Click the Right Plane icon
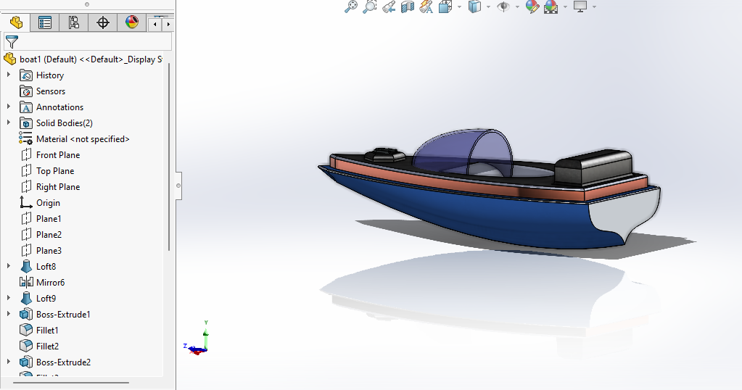The image size is (742, 390). click(x=26, y=187)
